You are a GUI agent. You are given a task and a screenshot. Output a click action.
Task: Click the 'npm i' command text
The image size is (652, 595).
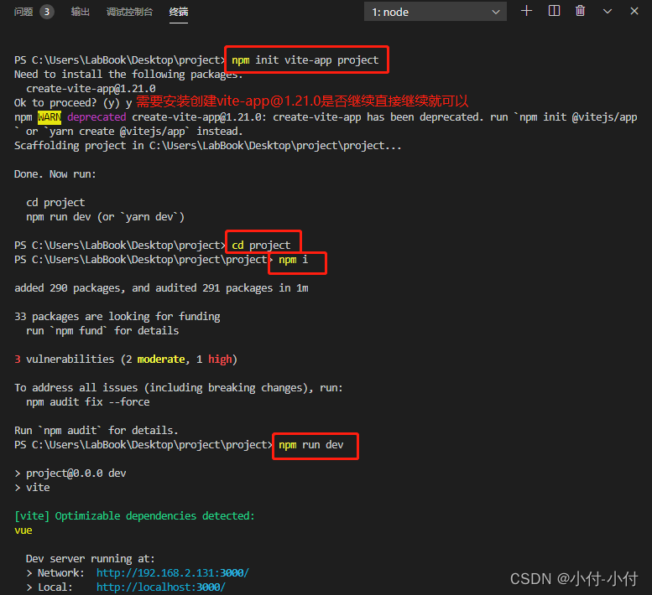pyautogui.click(x=293, y=260)
